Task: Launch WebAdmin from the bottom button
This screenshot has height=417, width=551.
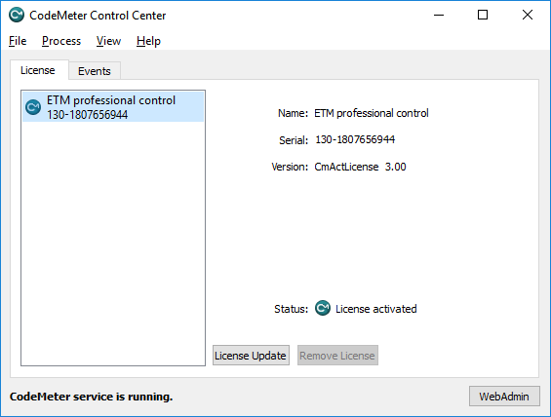Action: 504,397
